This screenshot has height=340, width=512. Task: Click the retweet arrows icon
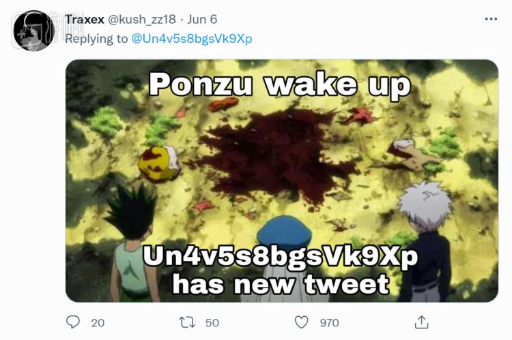click(187, 322)
